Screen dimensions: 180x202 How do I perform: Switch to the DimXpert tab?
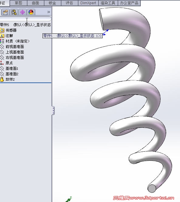pos(88,3)
